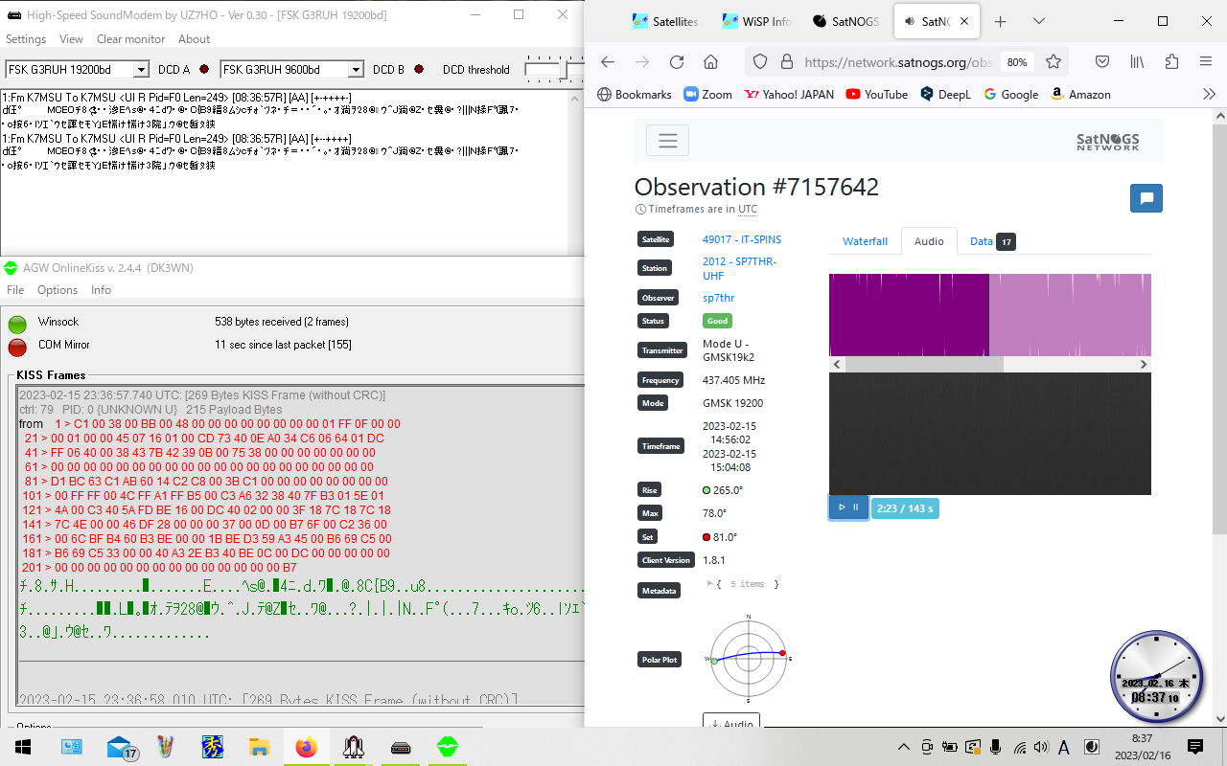List all Firefox tabs
The height and width of the screenshot is (766, 1227).
1039,21
